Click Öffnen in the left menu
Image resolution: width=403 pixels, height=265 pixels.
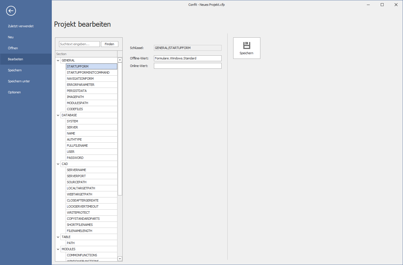pyautogui.click(x=13, y=48)
